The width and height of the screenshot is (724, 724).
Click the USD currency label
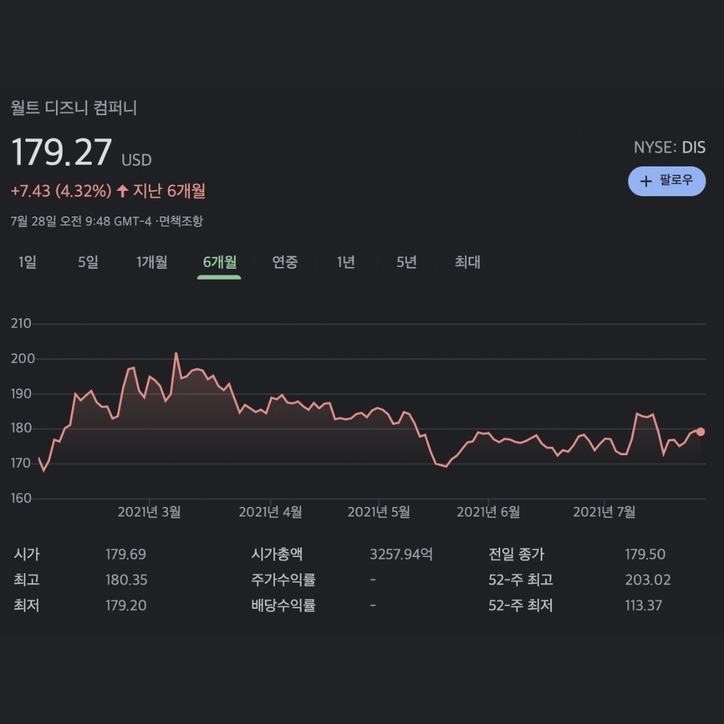pos(136,160)
